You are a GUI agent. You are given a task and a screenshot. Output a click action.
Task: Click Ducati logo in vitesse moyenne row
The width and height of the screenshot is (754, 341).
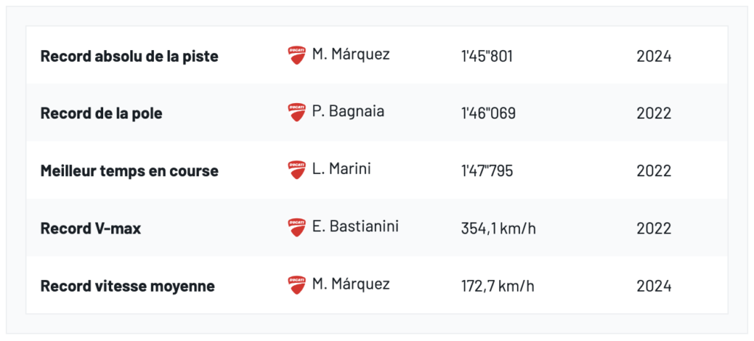(x=297, y=285)
